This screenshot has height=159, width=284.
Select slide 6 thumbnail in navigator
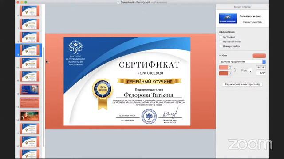point(30,11)
